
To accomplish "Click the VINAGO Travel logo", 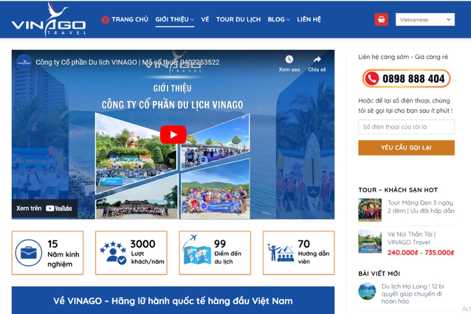I will click(x=48, y=19).
